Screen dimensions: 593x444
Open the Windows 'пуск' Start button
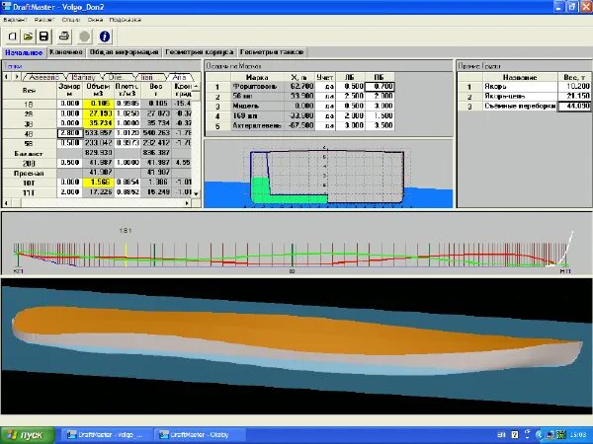coord(28,435)
